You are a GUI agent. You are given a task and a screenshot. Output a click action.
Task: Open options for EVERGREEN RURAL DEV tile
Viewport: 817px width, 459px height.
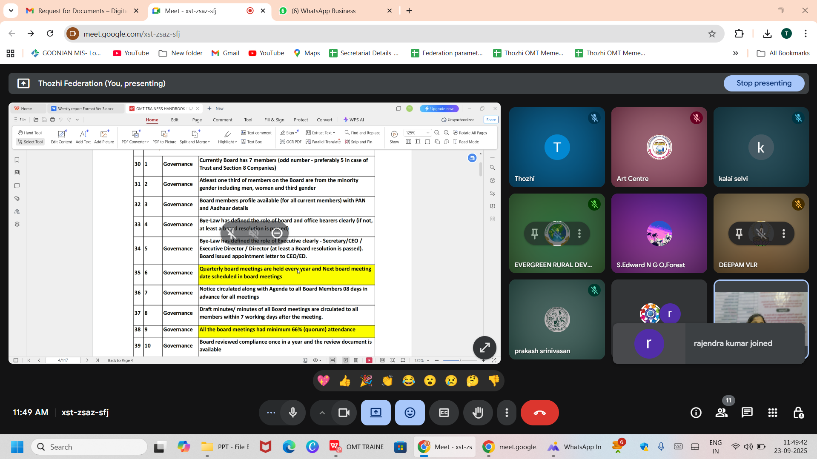[579, 233]
